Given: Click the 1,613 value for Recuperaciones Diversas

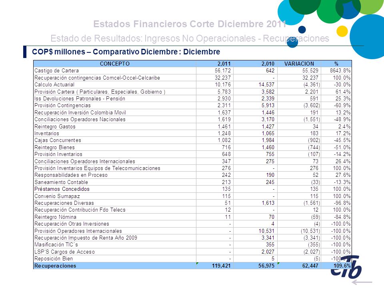Looking at the screenshot, I should 268,203.
